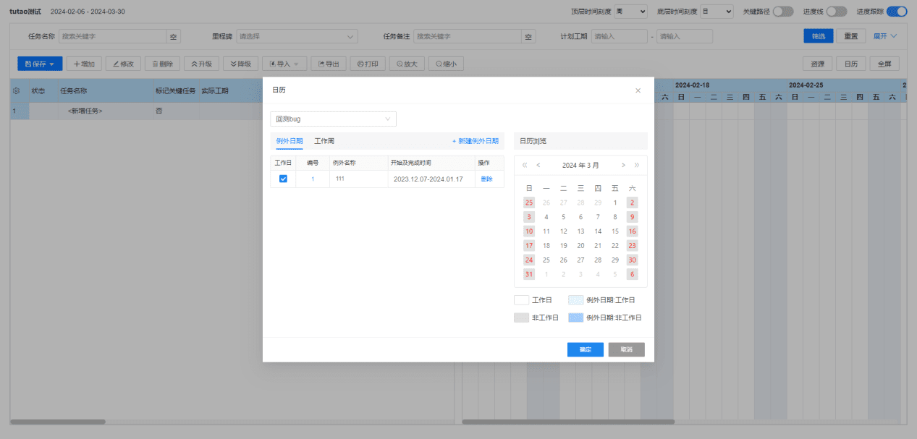Click 删除 link for exception 111
Screen dimensions: 917x439
click(486, 179)
